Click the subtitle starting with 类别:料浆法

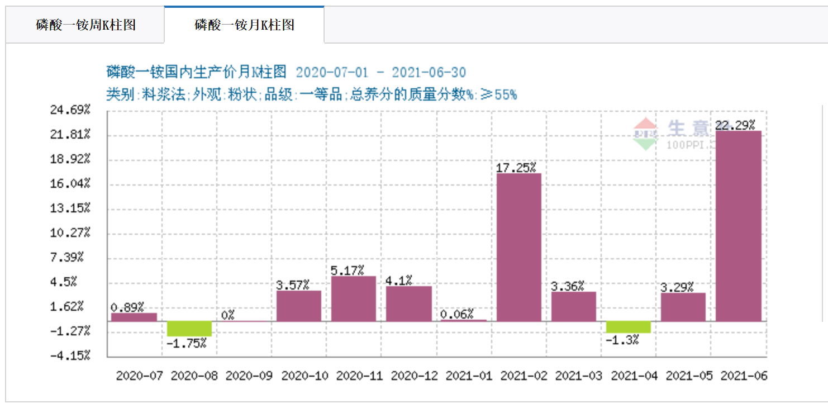coord(312,94)
